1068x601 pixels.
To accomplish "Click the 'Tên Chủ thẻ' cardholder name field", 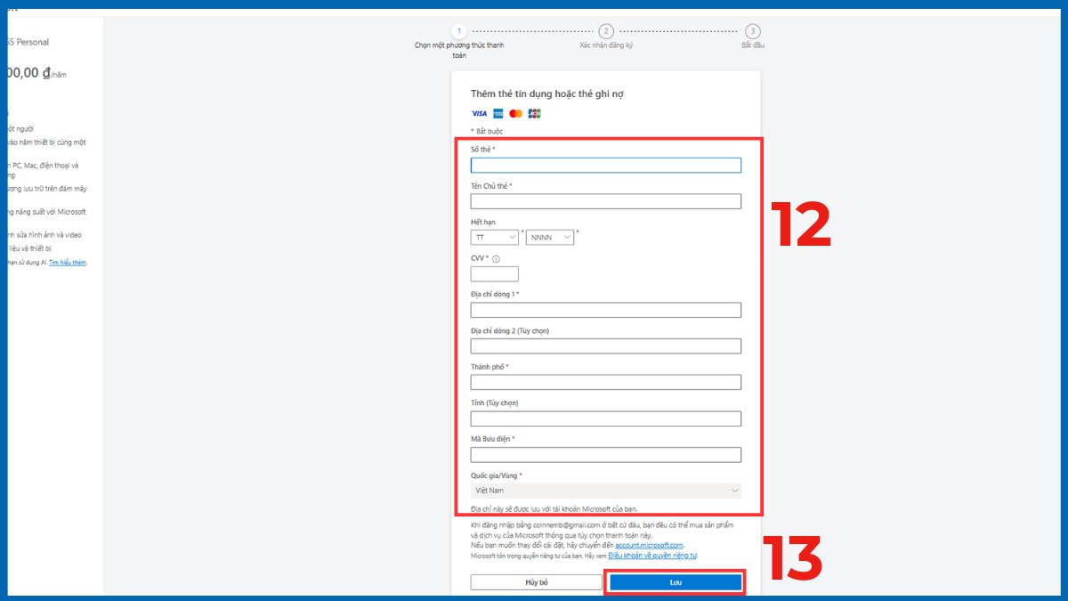I will (x=605, y=201).
